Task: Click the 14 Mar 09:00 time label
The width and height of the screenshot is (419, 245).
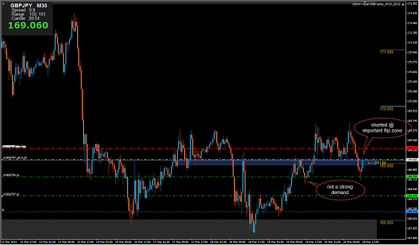Action: [123, 242]
